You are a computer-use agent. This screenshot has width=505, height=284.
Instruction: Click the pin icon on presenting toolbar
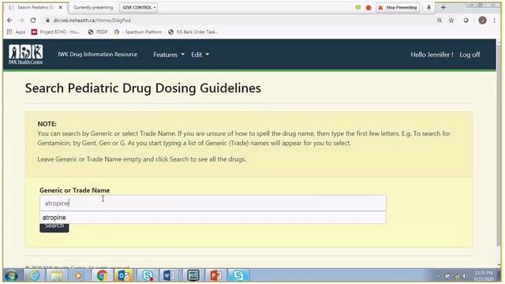click(x=428, y=7)
